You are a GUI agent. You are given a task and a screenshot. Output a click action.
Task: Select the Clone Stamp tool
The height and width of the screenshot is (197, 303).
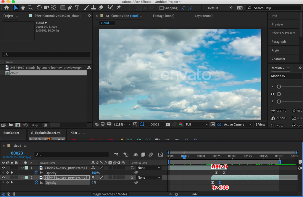[x=93, y=8]
